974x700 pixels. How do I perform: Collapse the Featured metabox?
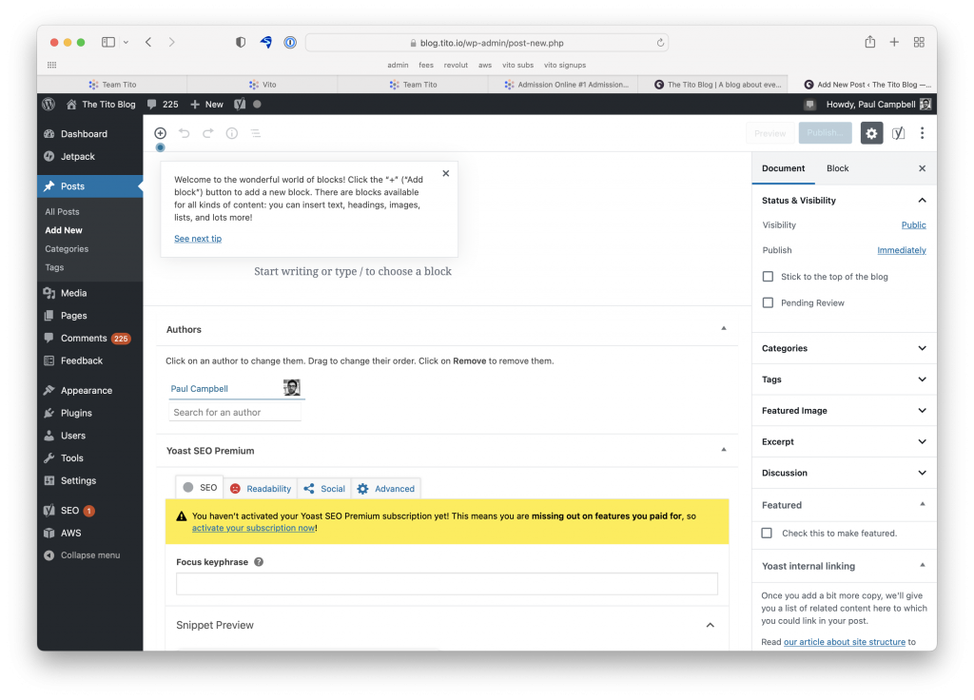[923, 504]
